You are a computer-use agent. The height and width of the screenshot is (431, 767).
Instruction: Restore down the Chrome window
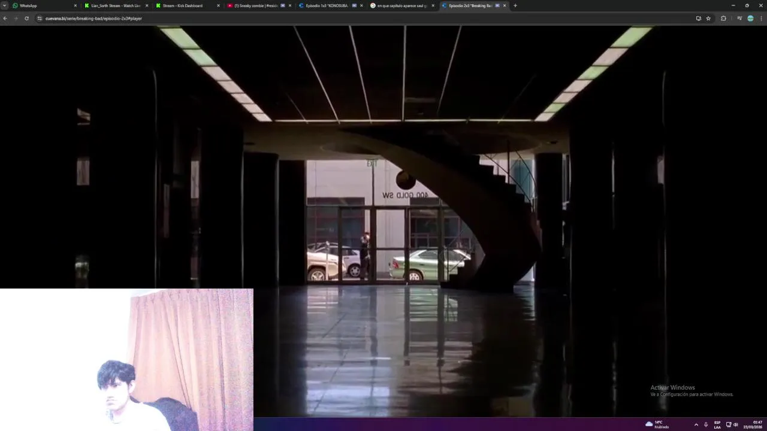747,5
